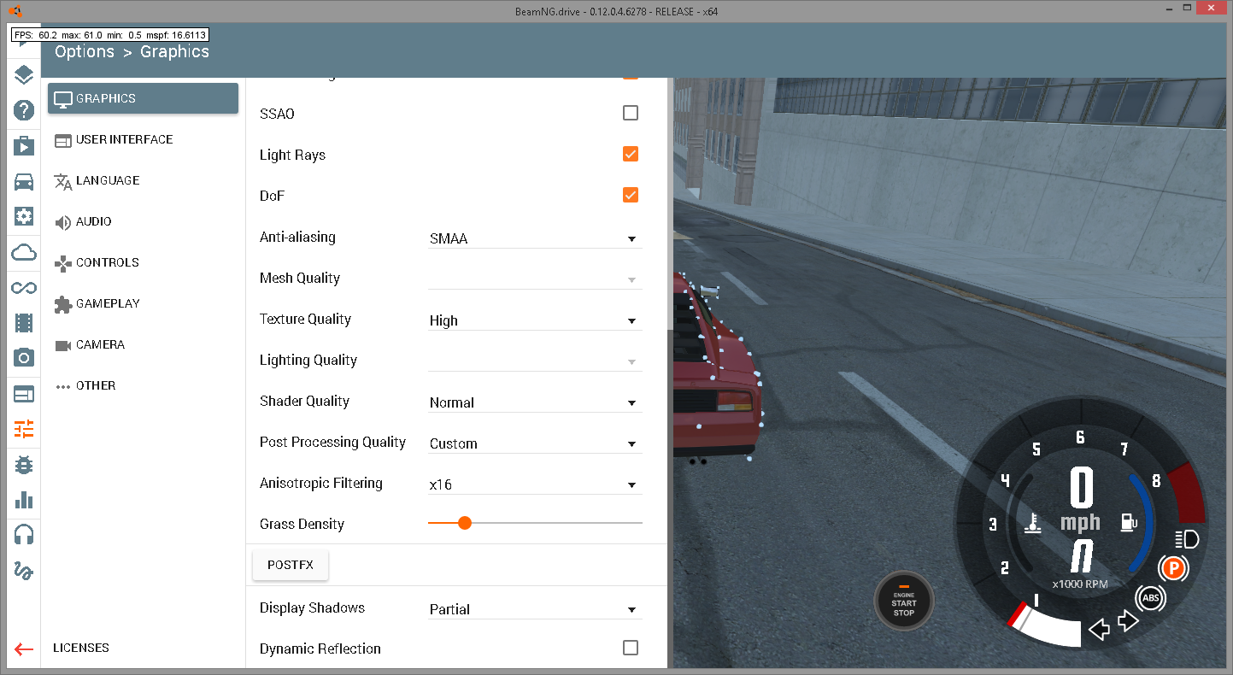
Task: Click the fuel pump gauge icon
Action: (1129, 522)
